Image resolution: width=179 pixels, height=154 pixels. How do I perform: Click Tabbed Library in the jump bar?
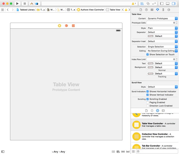(26, 10)
